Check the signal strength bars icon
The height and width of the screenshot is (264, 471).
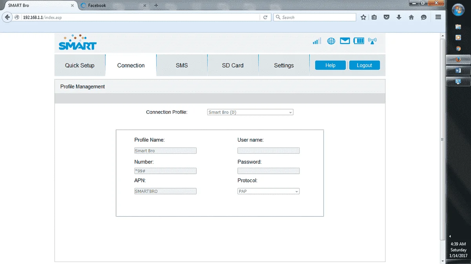coord(317,41)
